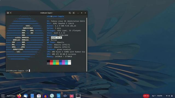Open the red screen recorder app icon

coord(72,96)
